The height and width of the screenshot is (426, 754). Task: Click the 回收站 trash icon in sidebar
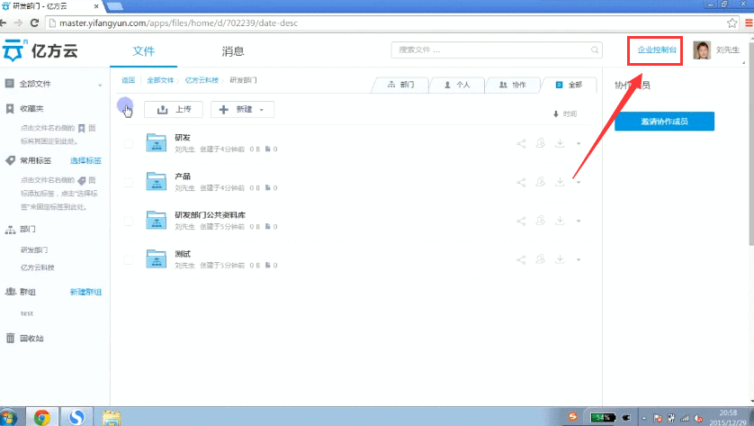[x=10, y=339]
